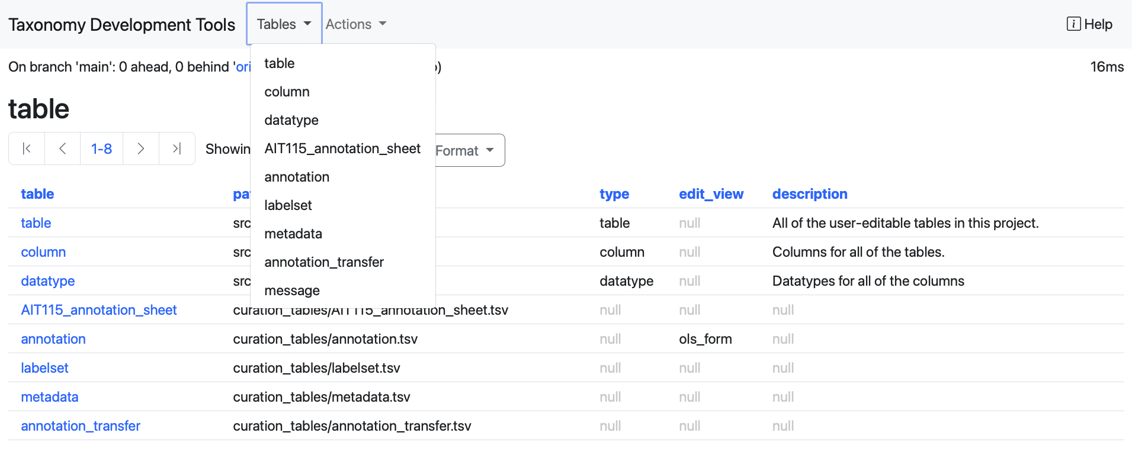The image size is (1132, 449).
Task: Sort by the description column header
Action: point(810,194)
